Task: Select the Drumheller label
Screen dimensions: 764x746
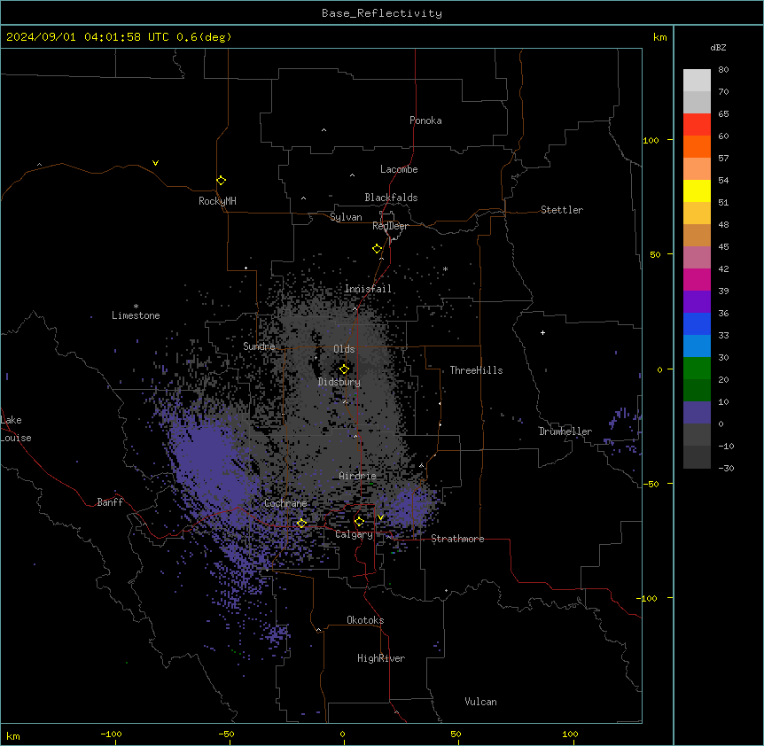Action: point(565,431)
